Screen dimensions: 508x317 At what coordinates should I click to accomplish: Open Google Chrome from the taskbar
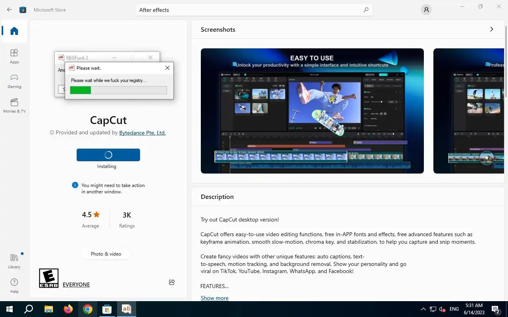pos(88,309)
